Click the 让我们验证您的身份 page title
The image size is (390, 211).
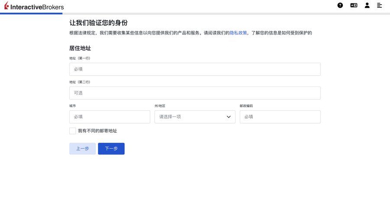98,23
